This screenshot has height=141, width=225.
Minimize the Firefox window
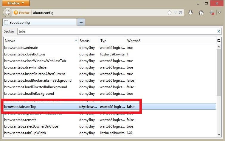pyautogui.click(x=198, y=4)
